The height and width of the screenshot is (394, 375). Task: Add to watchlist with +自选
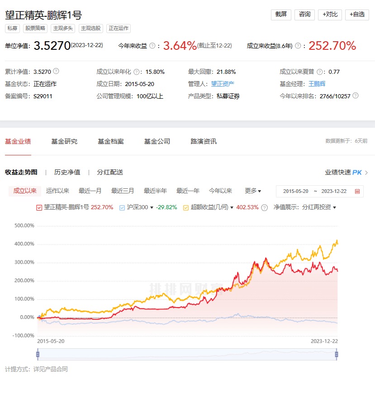pyautogui.click(x=357, y=14)
